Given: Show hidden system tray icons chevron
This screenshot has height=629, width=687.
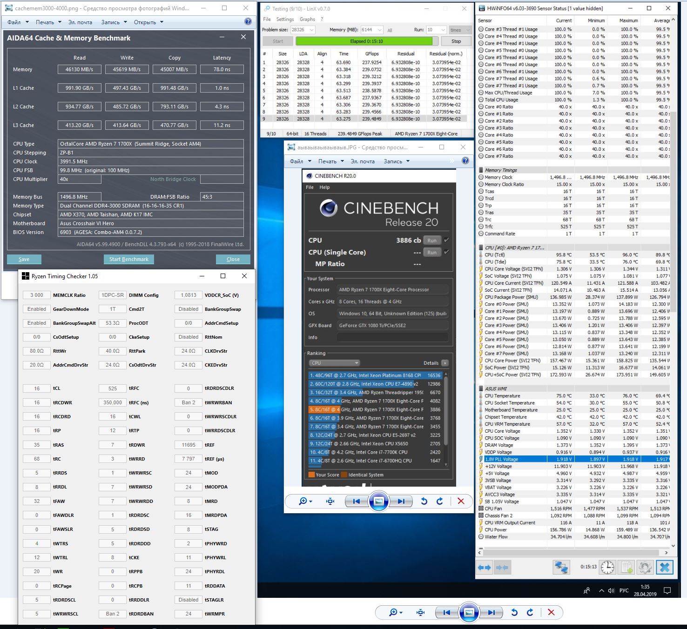Looking at the screenshot, I should tap(601, 591).
